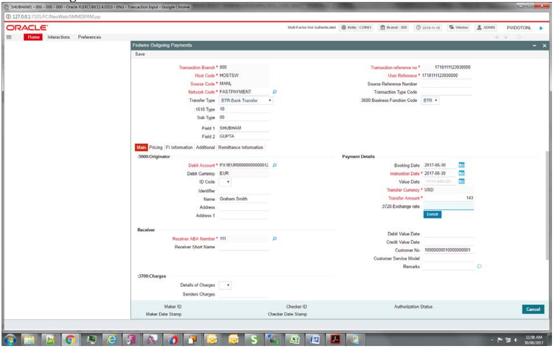This screenshot has height=348, width=555.
Task: Click taskbar clock showing 11:56 AM
Action: (x=534, y=340)
